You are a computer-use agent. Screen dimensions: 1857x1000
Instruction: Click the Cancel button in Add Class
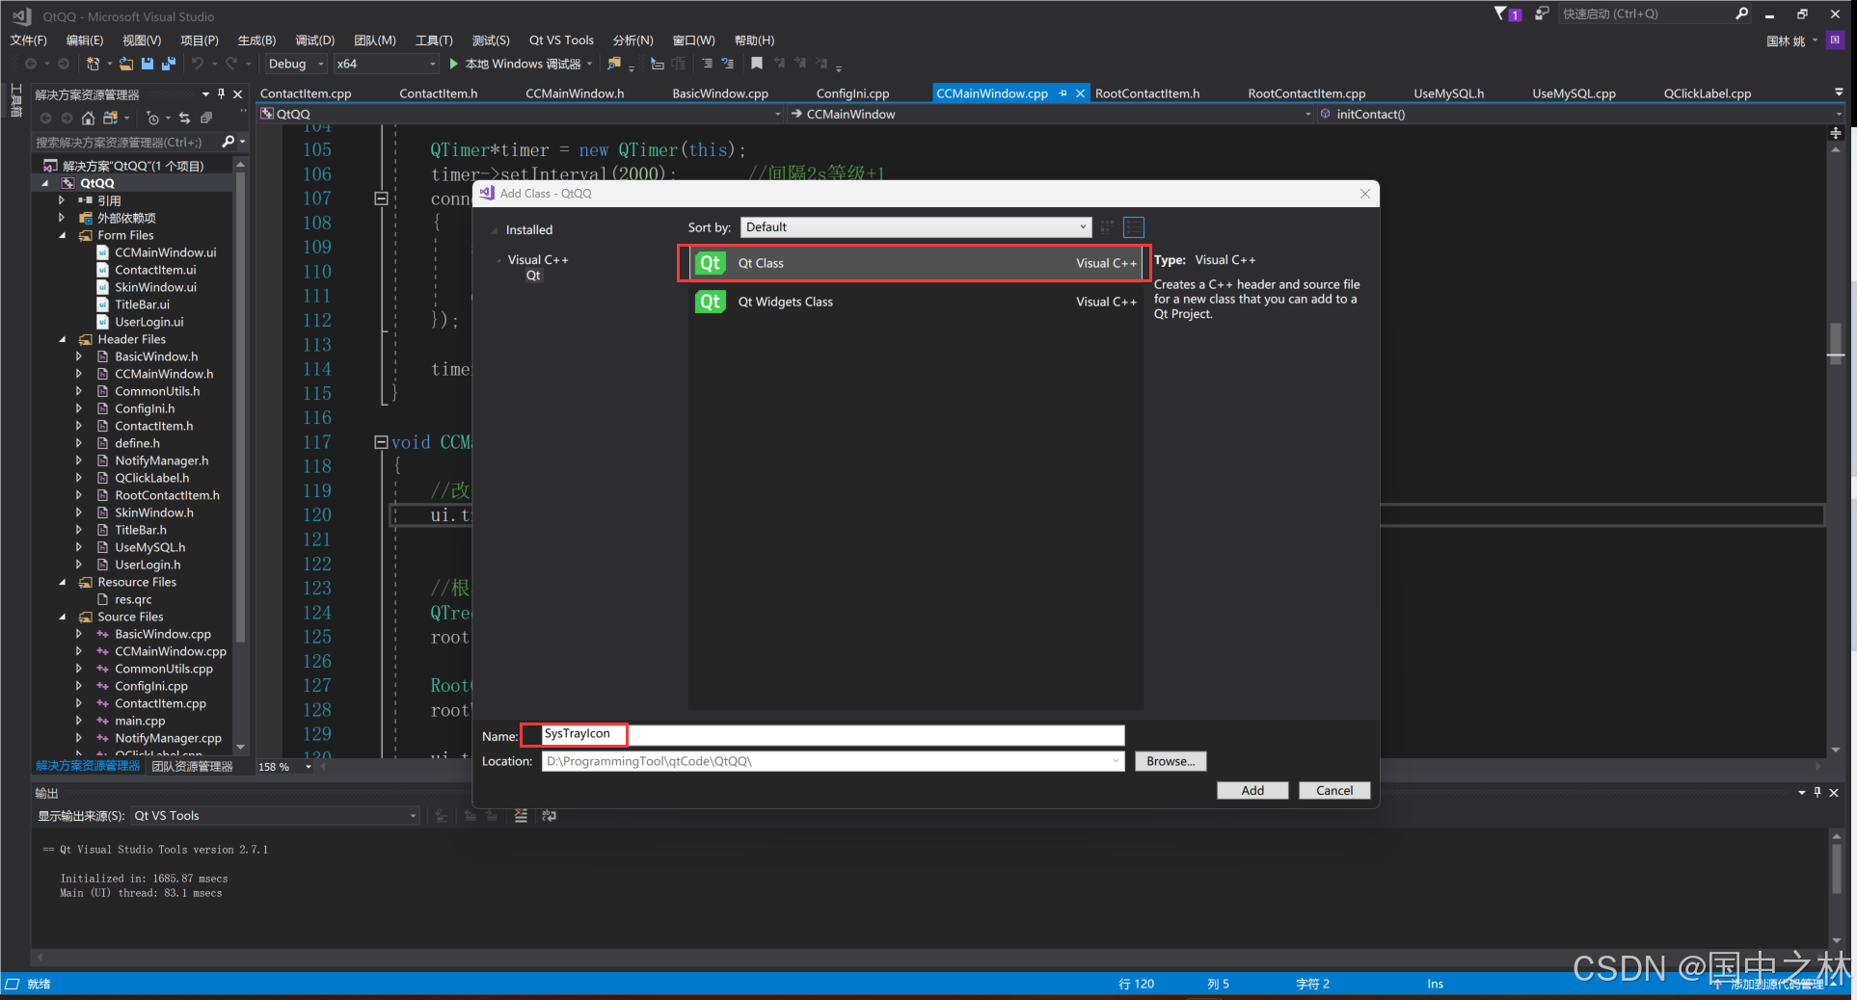pyautogui.click(x=1334, y=790)
